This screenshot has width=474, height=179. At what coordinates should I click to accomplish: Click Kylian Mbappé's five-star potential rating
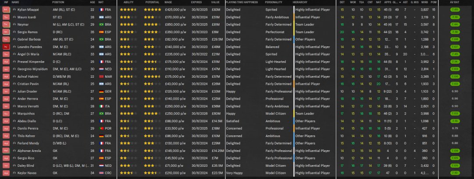[x=152, y=10]
